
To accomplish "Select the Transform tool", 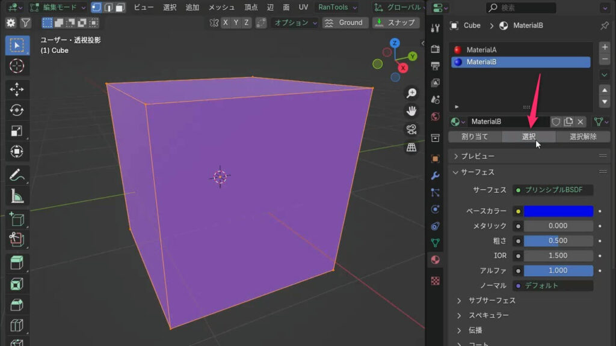I will (17, 151).
